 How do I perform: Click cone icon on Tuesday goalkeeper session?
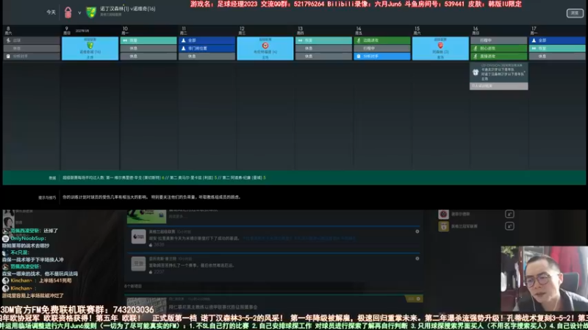tap(183, 48)
